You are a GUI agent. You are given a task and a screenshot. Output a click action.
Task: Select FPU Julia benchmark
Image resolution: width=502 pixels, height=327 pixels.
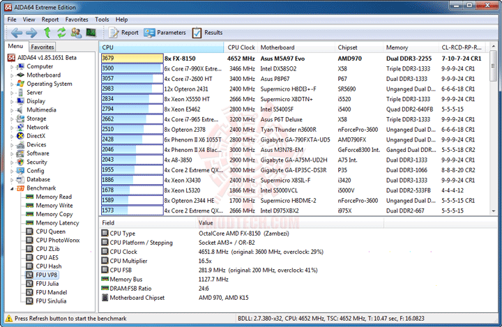(x=47, y=284)
